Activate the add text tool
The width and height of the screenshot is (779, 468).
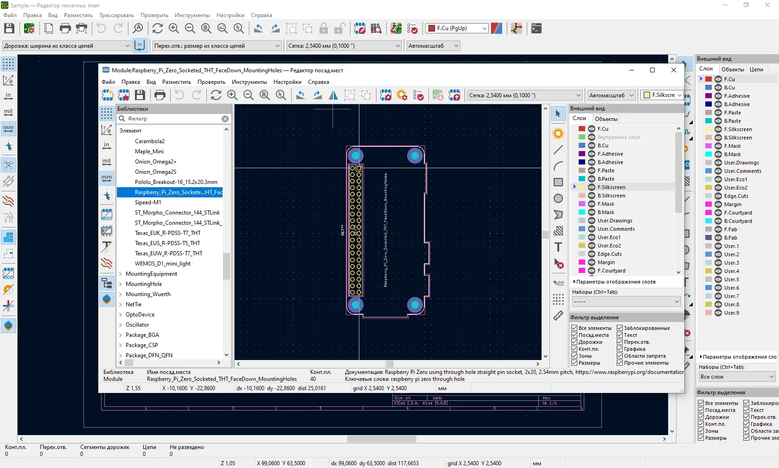click(x=558, y=247)
